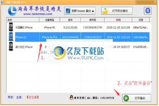This screenshot has height=106, width=159.
Task: Open the 注册 register link
Action: pos(19,97)
